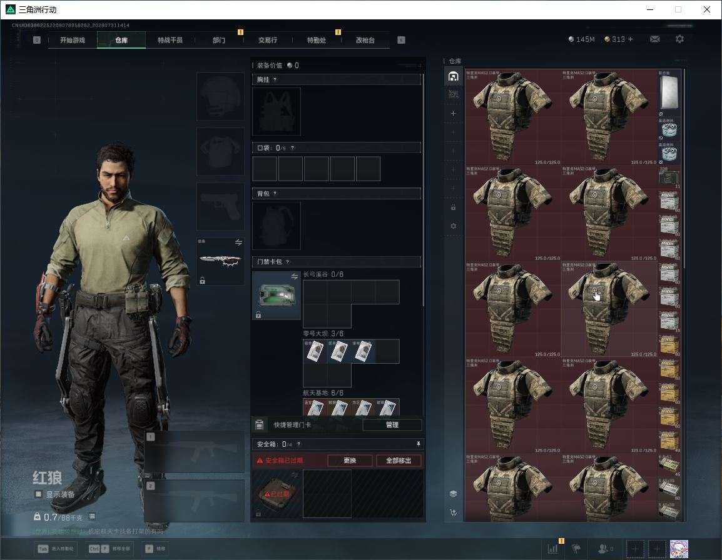The height and width of the screenshot is (560, 722).
Task: Switch to the 开始游戏 tab
Action: coord(73,40)
